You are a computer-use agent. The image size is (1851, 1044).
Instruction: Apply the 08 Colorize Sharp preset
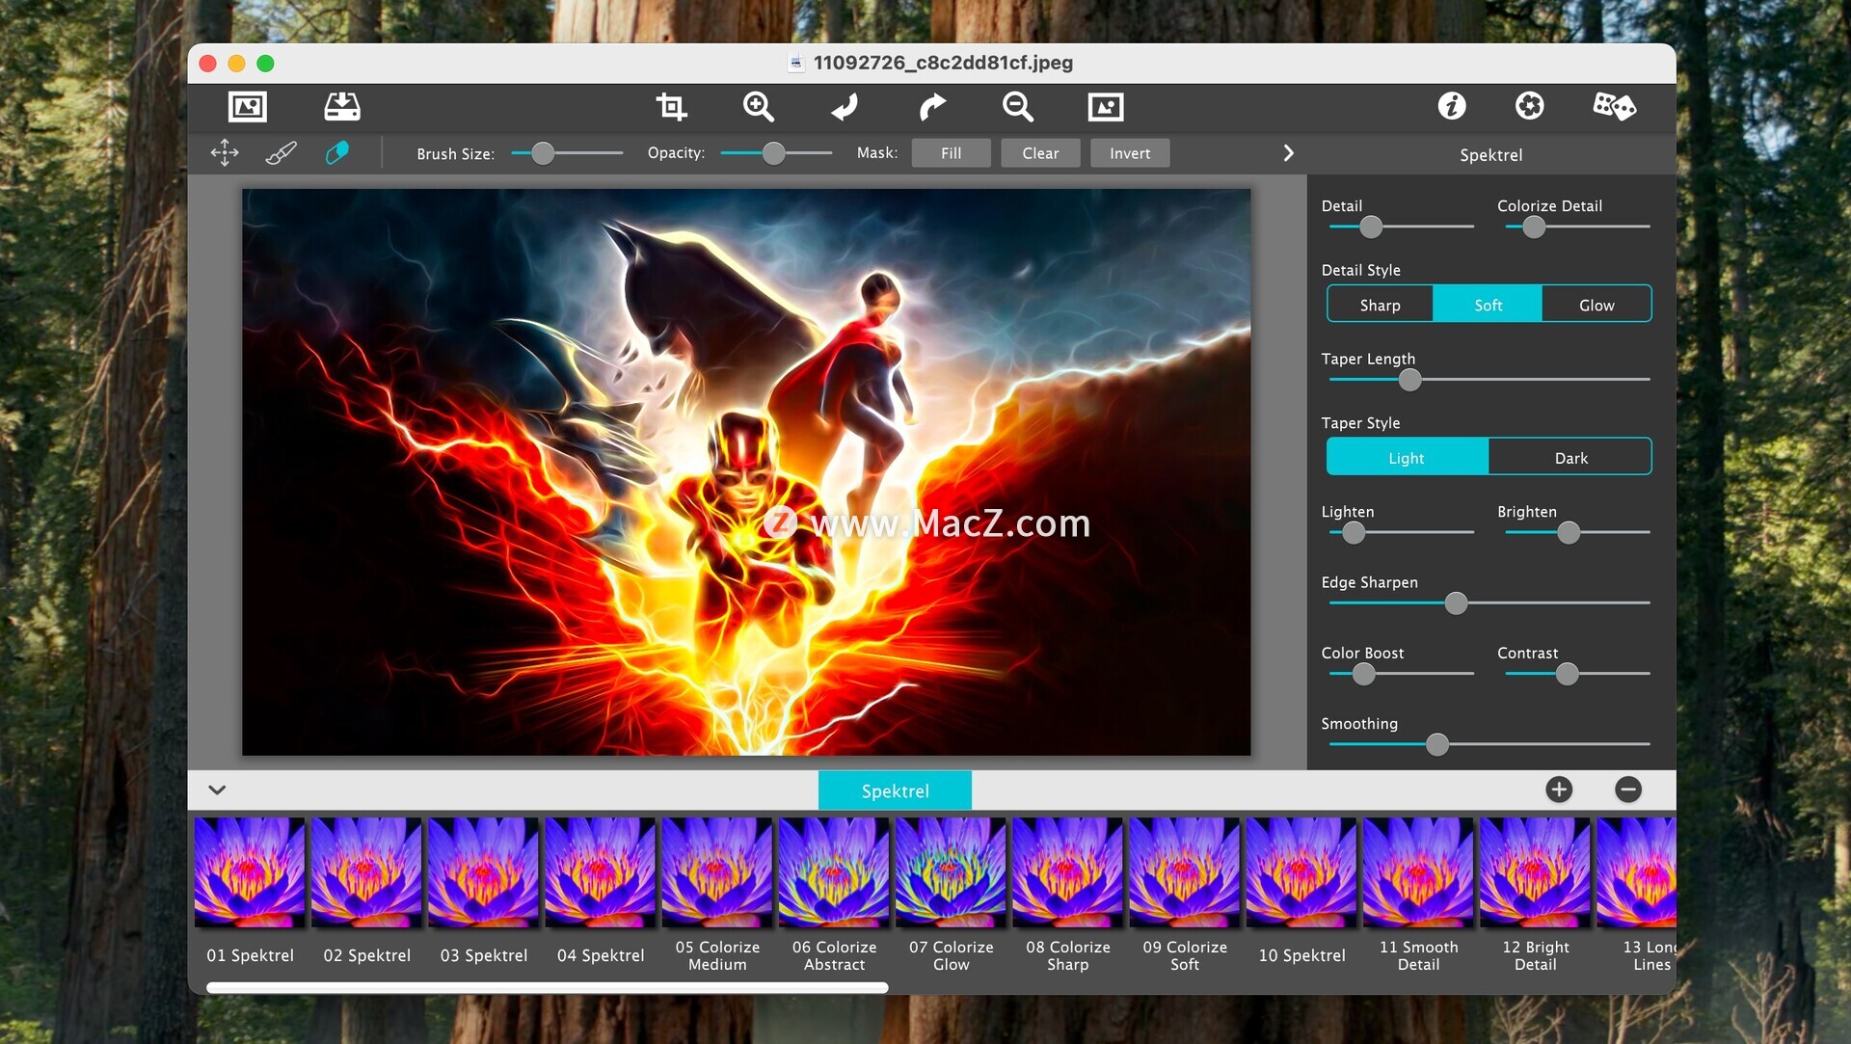tap(1067, 872)
